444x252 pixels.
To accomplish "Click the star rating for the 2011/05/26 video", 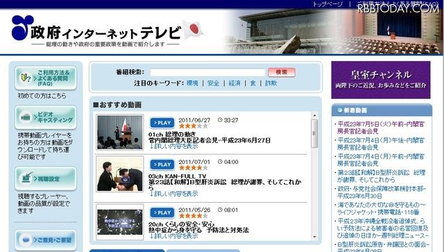I will tap(194, 216).
